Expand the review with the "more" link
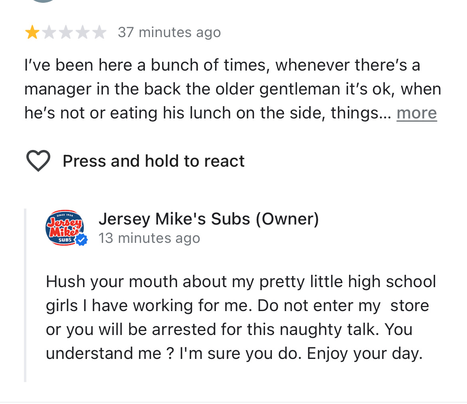This screenshot has height=404, width=467. coord(416,113)
